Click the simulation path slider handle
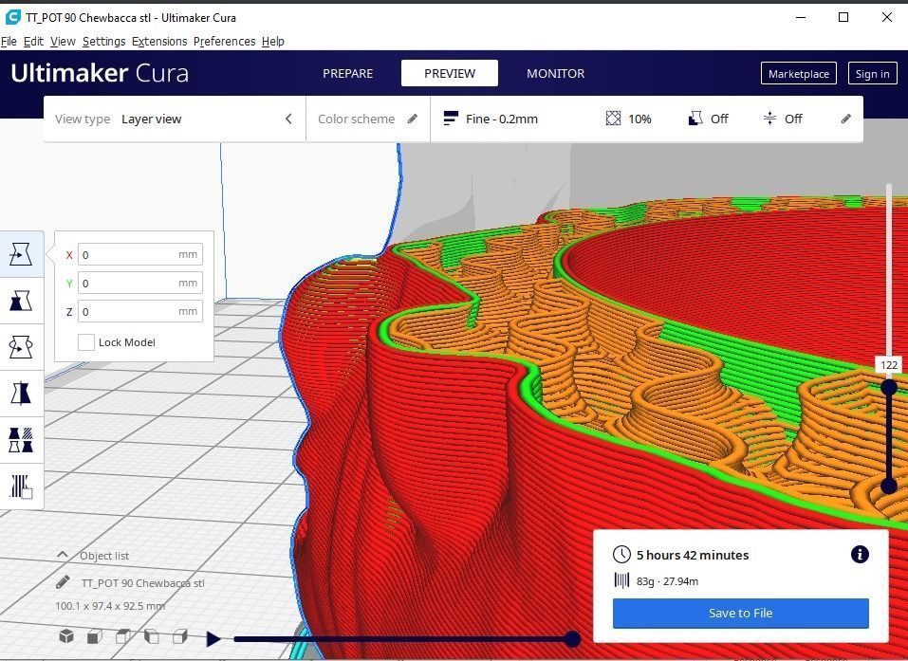Viewport: 908px width, 661px height. click(572, 639)
